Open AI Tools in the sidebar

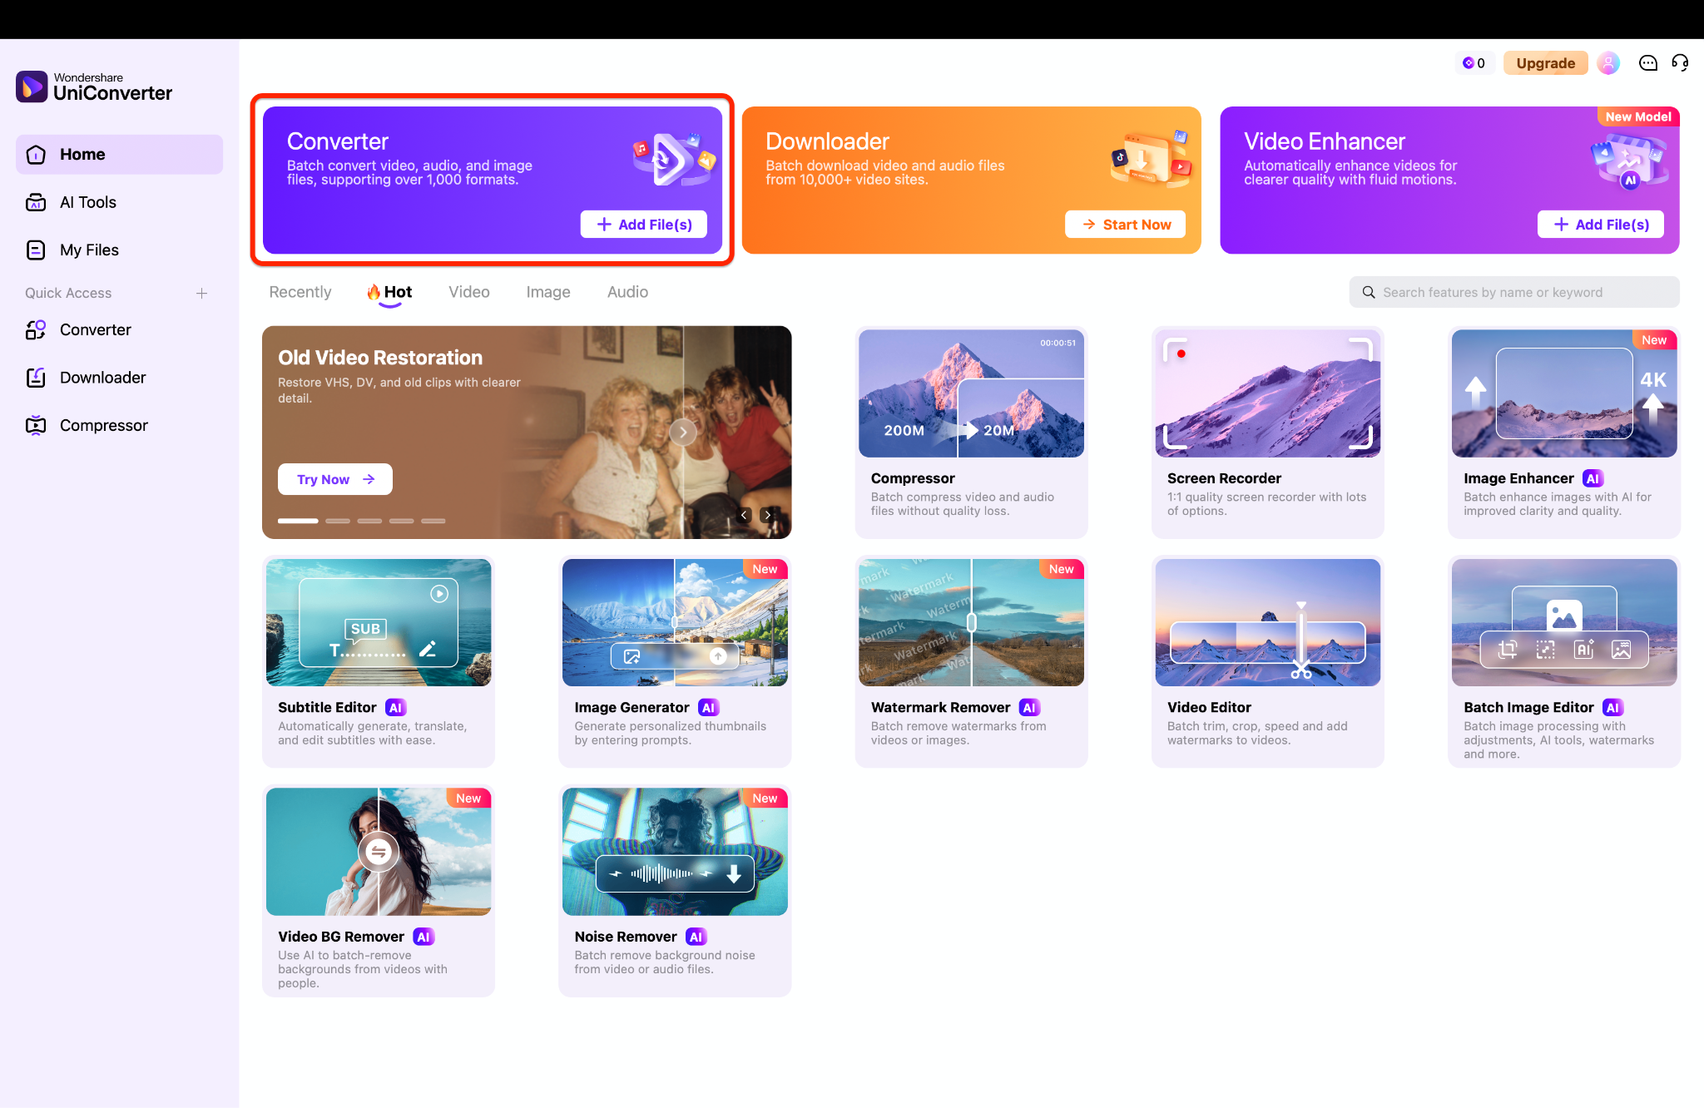point(119,202)
